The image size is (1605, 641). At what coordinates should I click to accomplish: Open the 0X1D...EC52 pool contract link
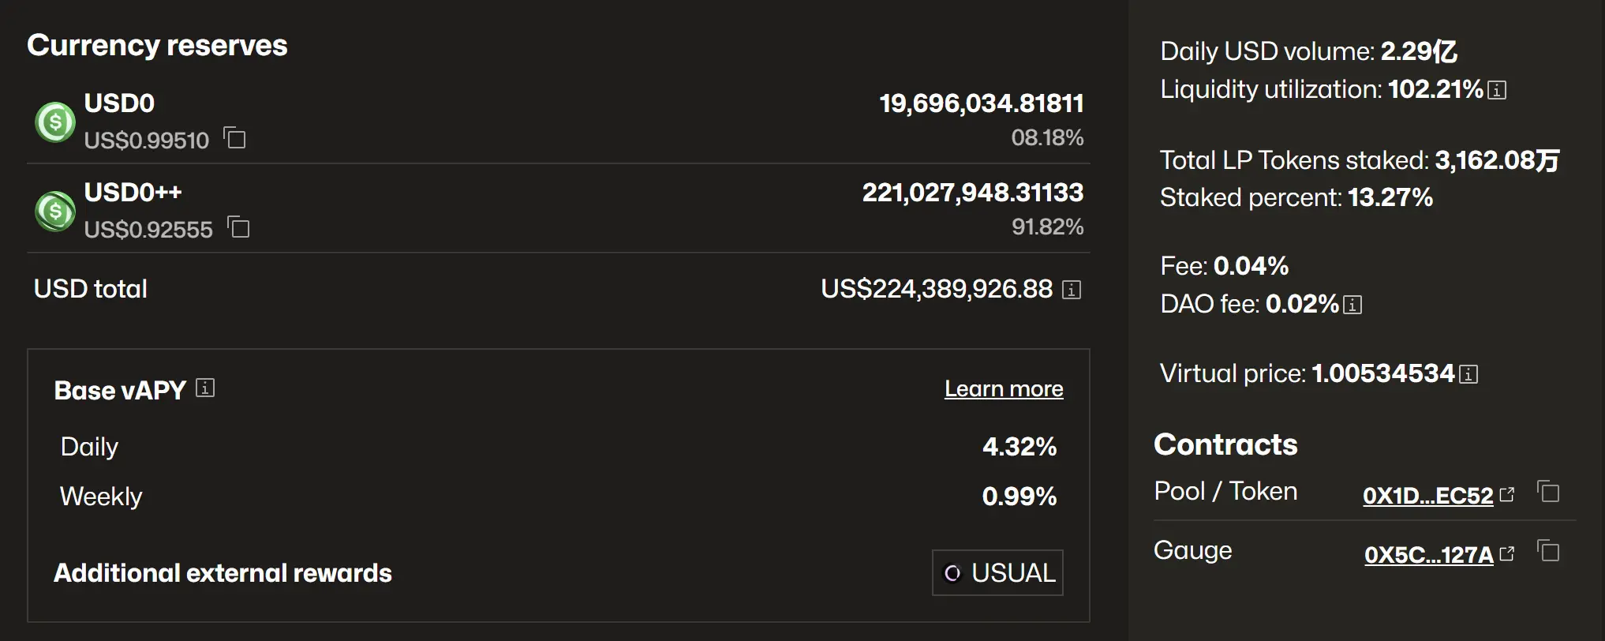click(1427, 496)
